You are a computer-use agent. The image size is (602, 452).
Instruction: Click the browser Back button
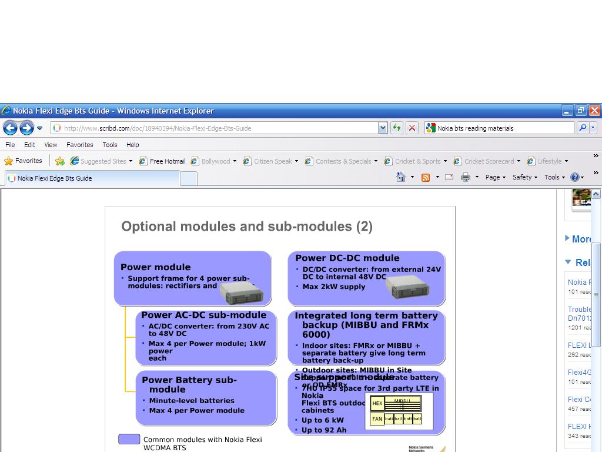(x=10, y=128)
